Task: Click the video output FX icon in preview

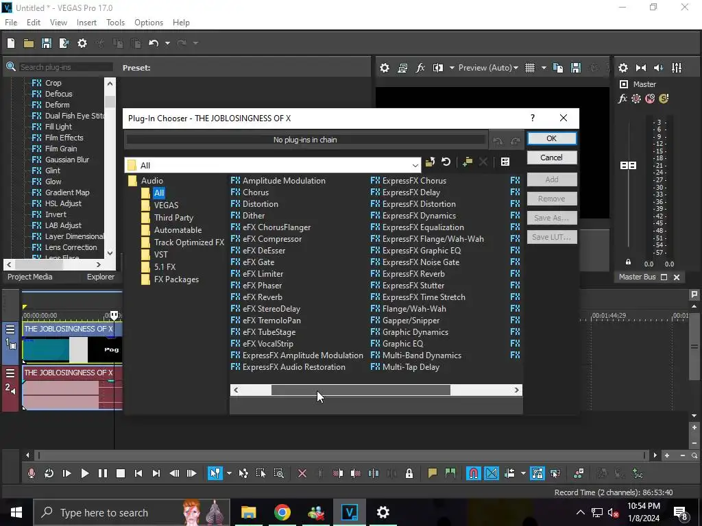Action: [420, 68]
